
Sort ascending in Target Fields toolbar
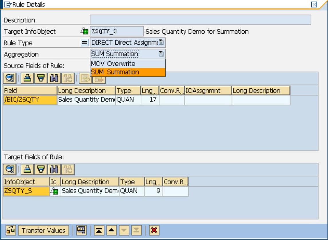(x=27, y=170)
